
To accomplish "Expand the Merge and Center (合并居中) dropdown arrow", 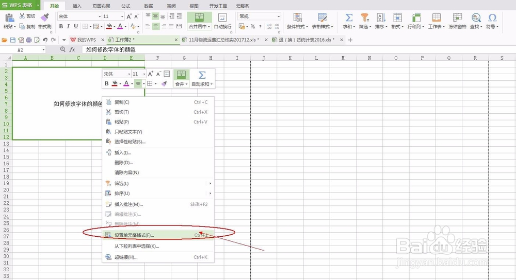I will pyautogui.click(x=209, y=27).
